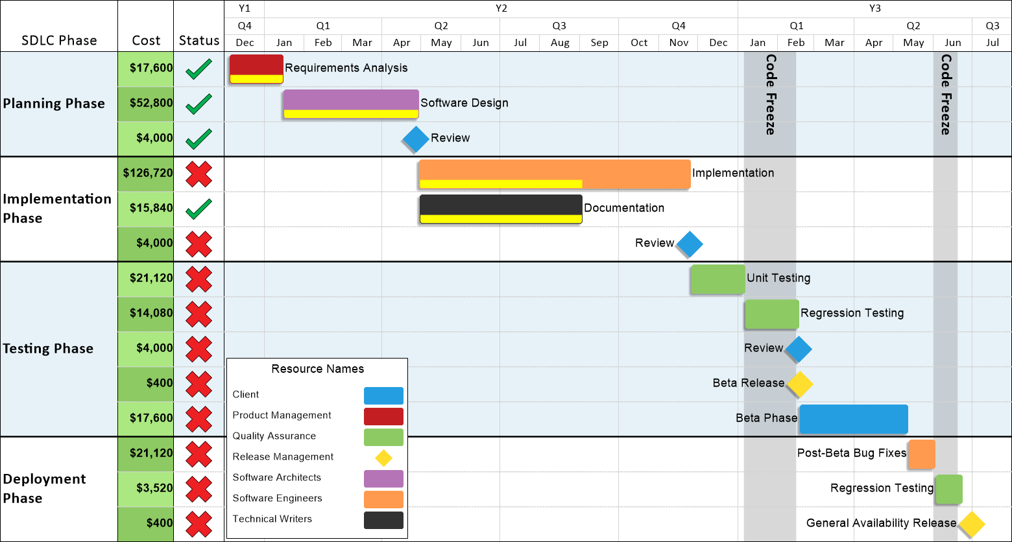Click the Product Management red legend swatch

point(383,416)
